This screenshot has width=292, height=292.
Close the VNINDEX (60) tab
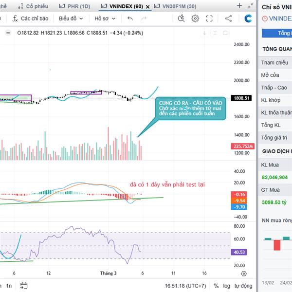(x=147, y=6)
